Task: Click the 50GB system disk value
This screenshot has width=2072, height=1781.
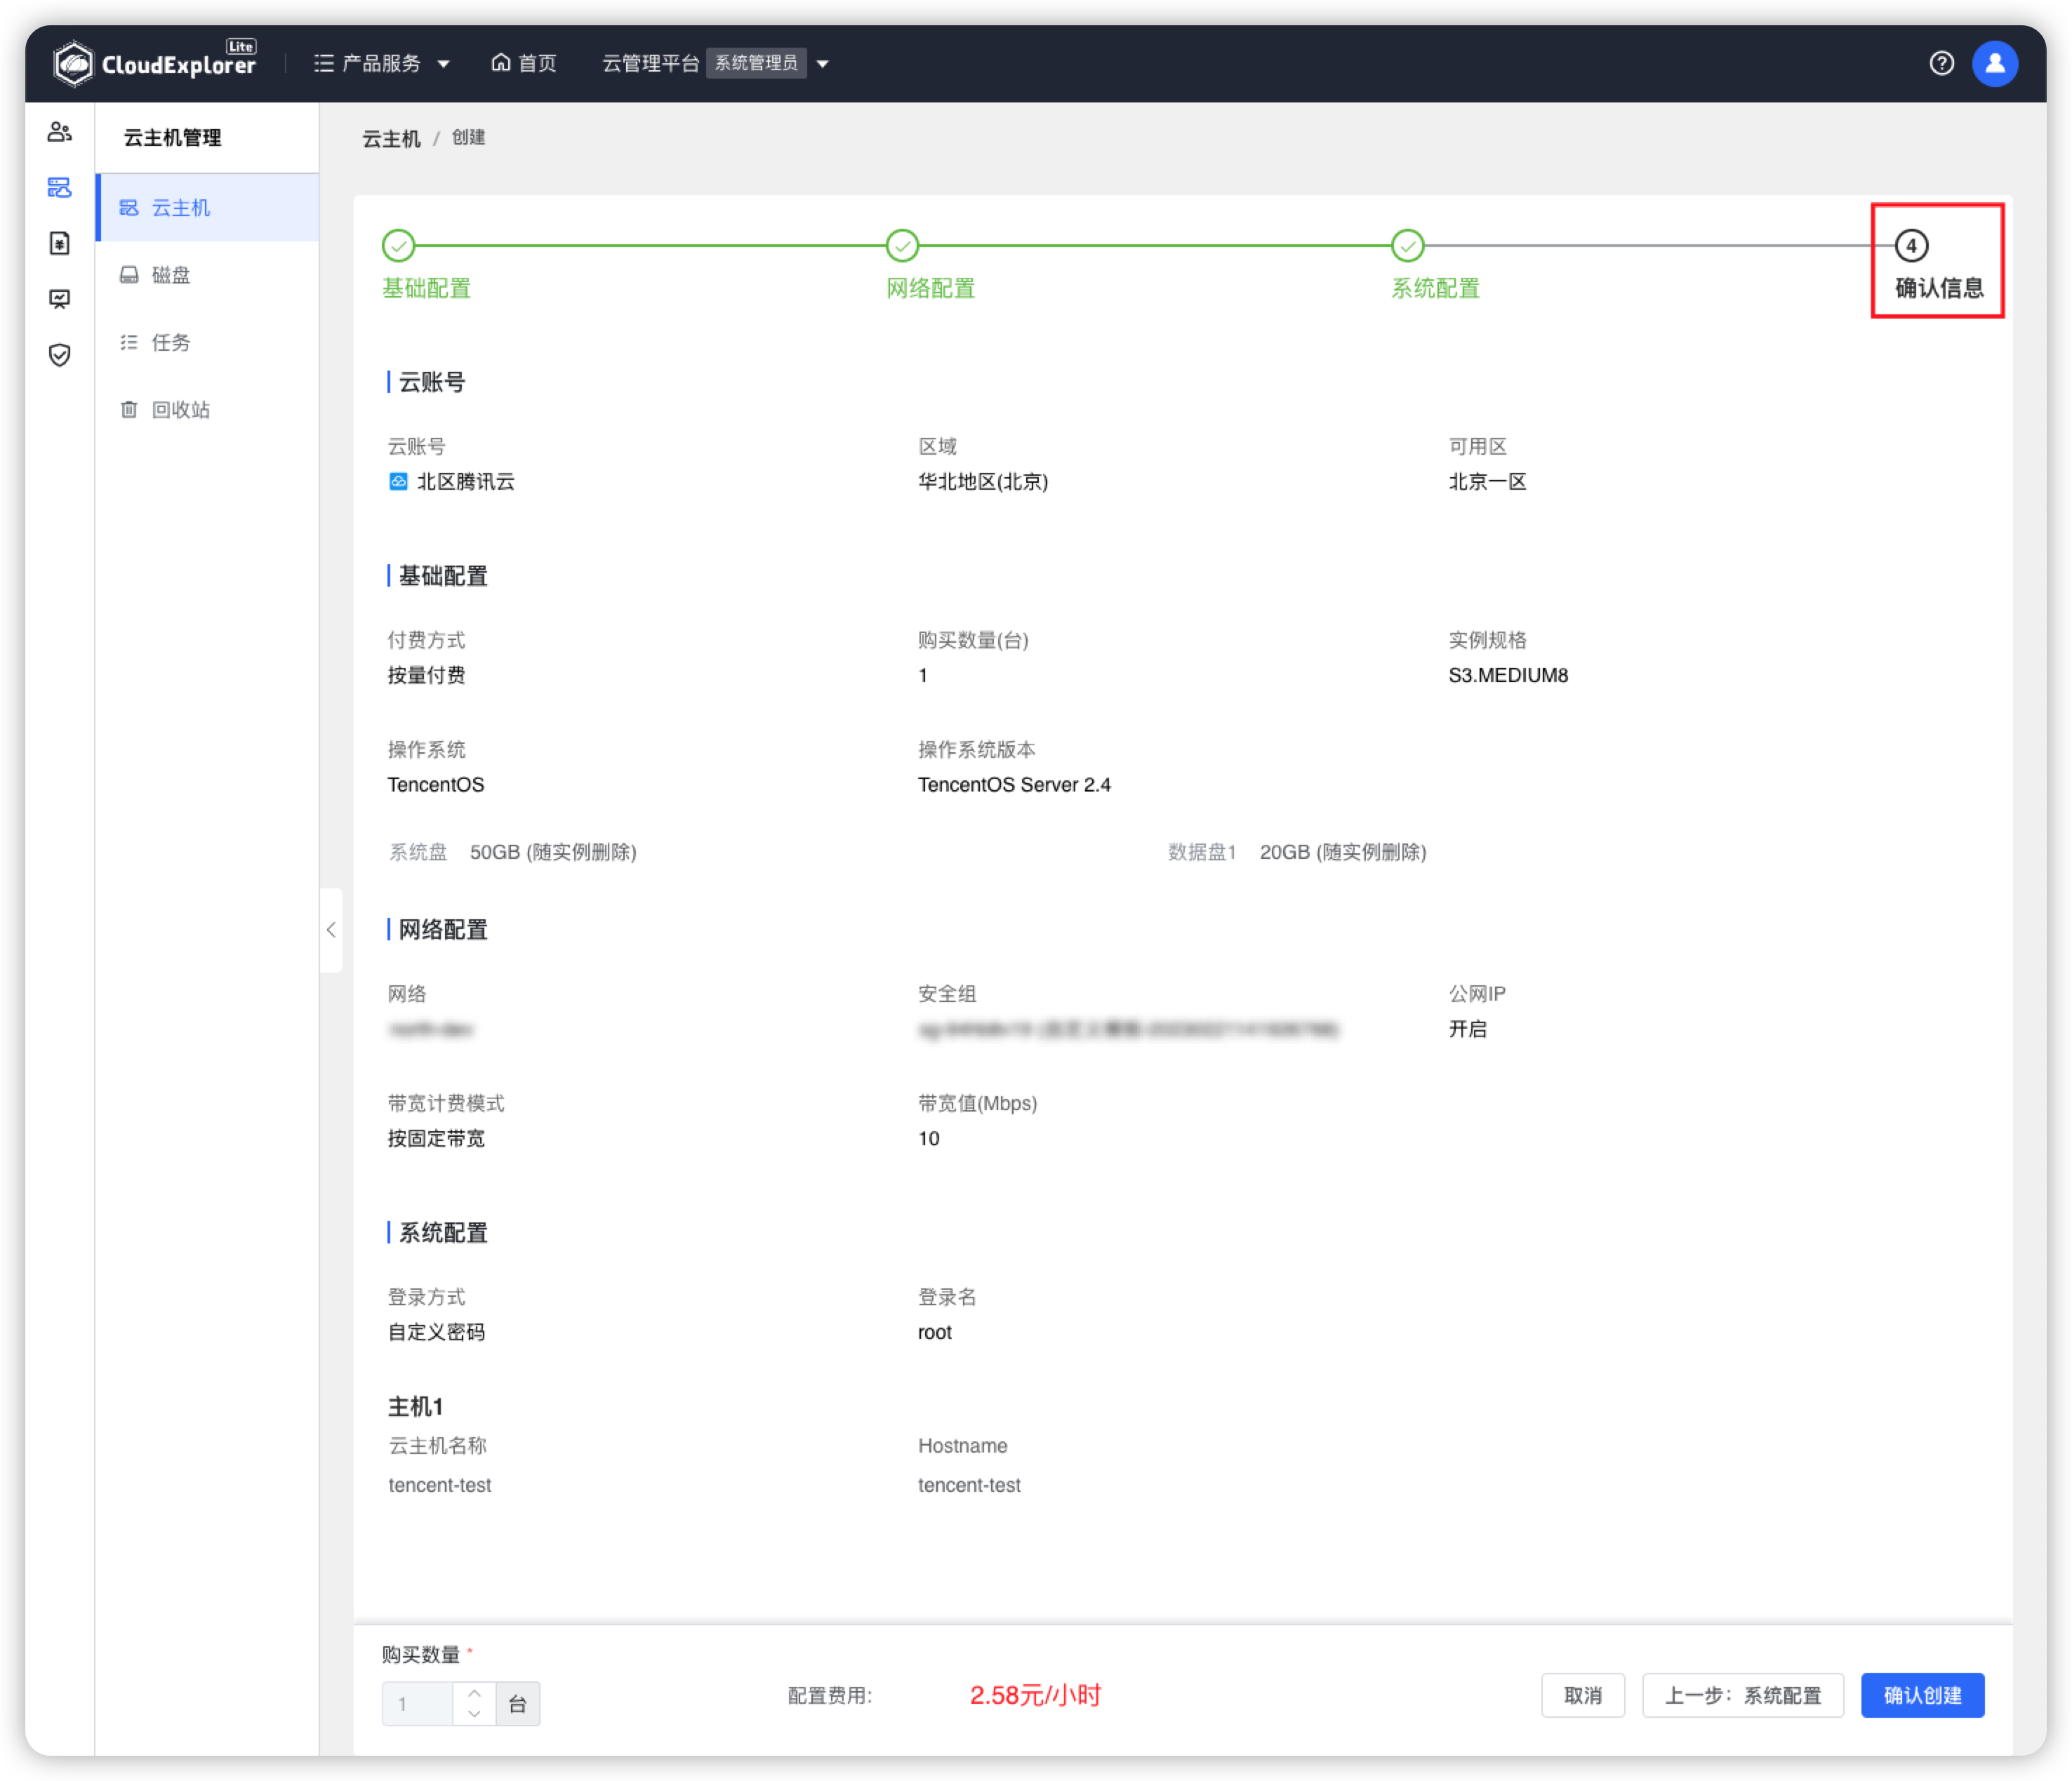Action: pos(553,852)
